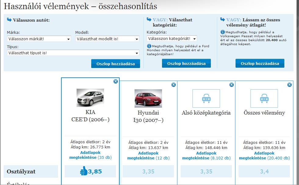The image size is (299, 185).
Task: Open the Kategória dropdown
Action: [172, 39]
